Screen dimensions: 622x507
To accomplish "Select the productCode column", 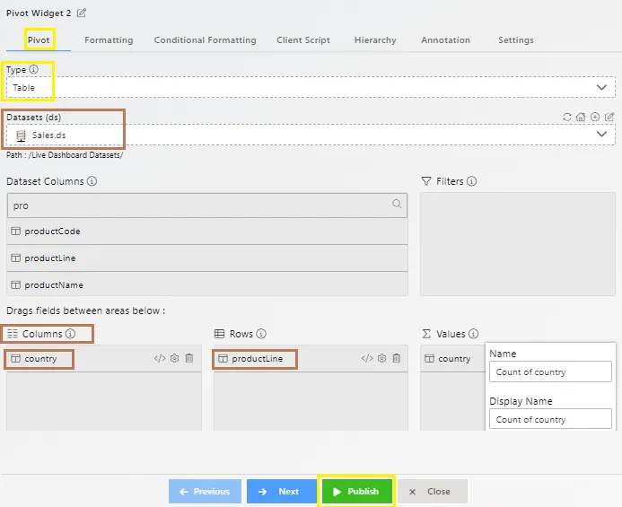I will tap(207, 231).
